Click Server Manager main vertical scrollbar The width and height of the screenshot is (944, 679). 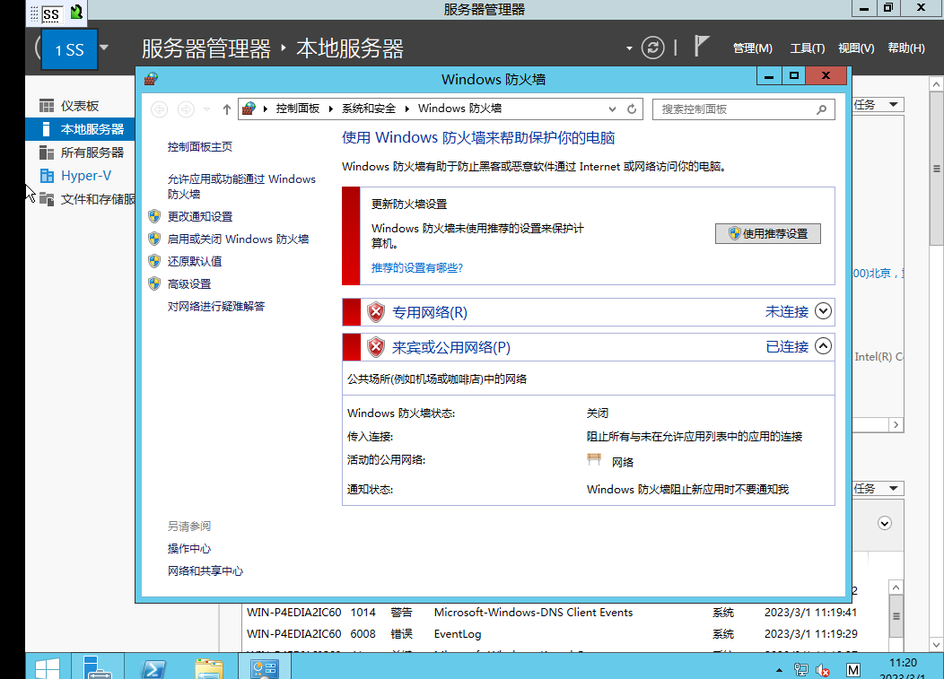[936, 169]
